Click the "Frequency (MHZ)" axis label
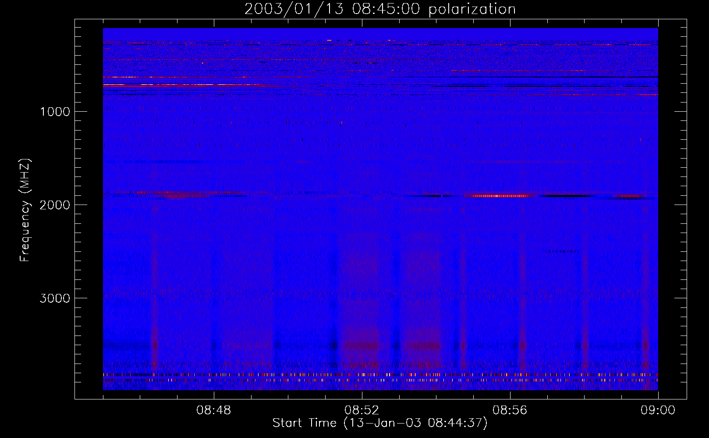The image size is (709, 438). pos(25,210)
